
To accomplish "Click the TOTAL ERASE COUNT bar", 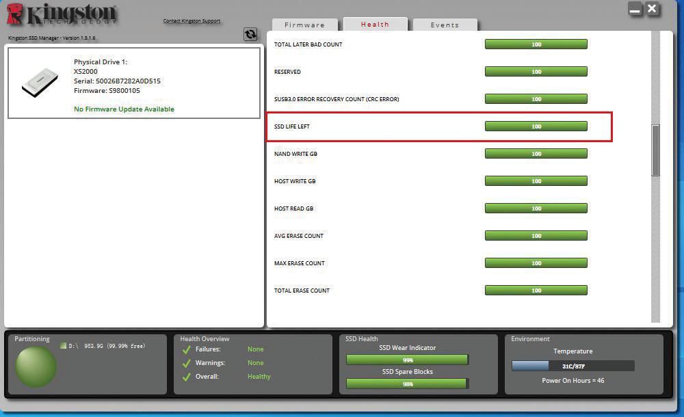I will pyautogui.click(x=536, y=290).
